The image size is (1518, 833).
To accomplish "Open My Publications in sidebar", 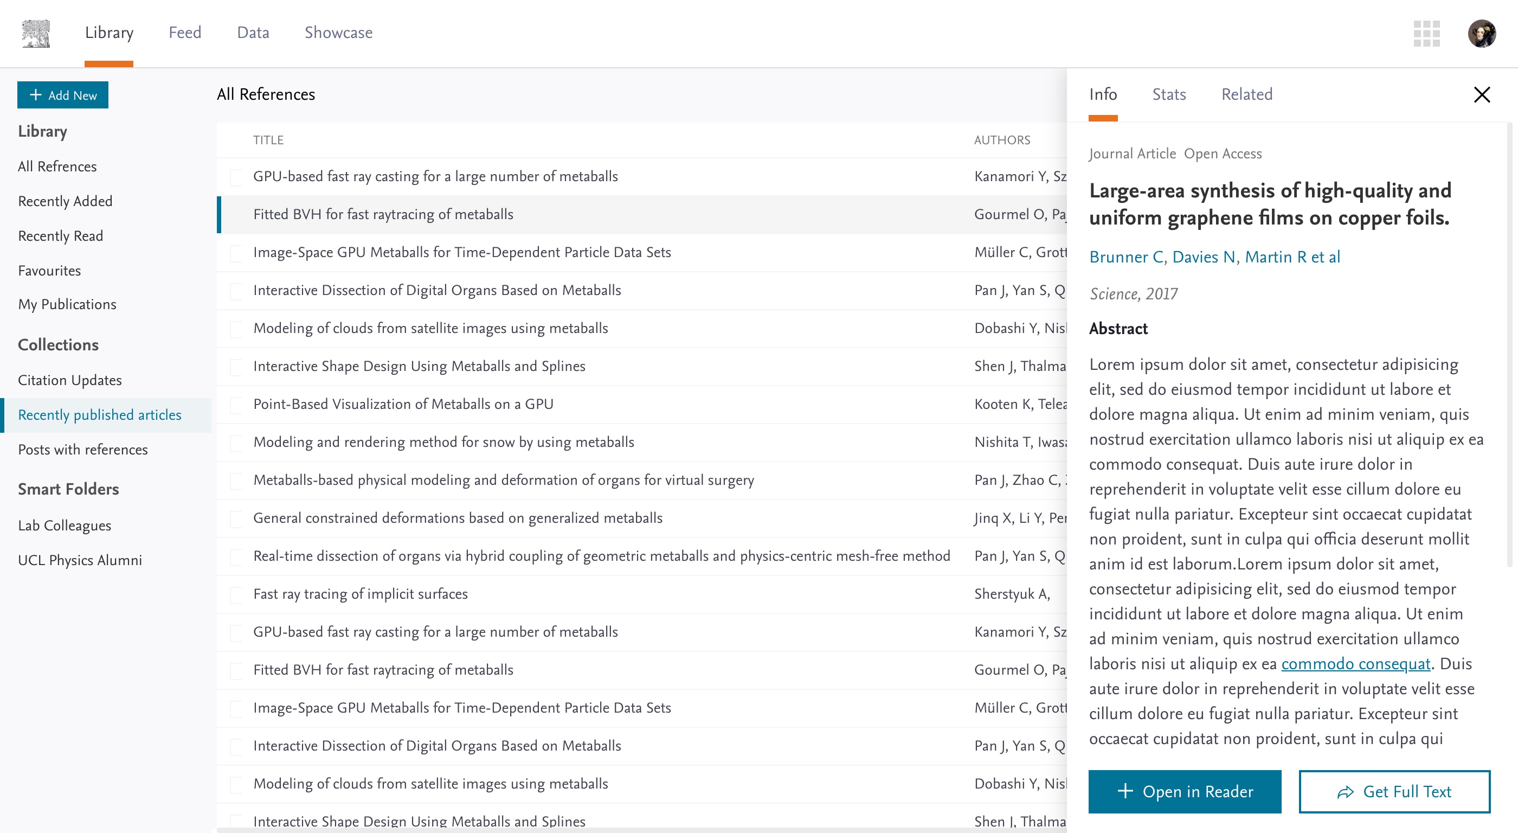I will point(67,304).
